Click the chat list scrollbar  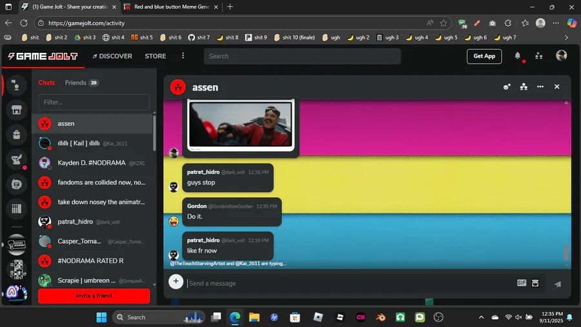point(154,132)
